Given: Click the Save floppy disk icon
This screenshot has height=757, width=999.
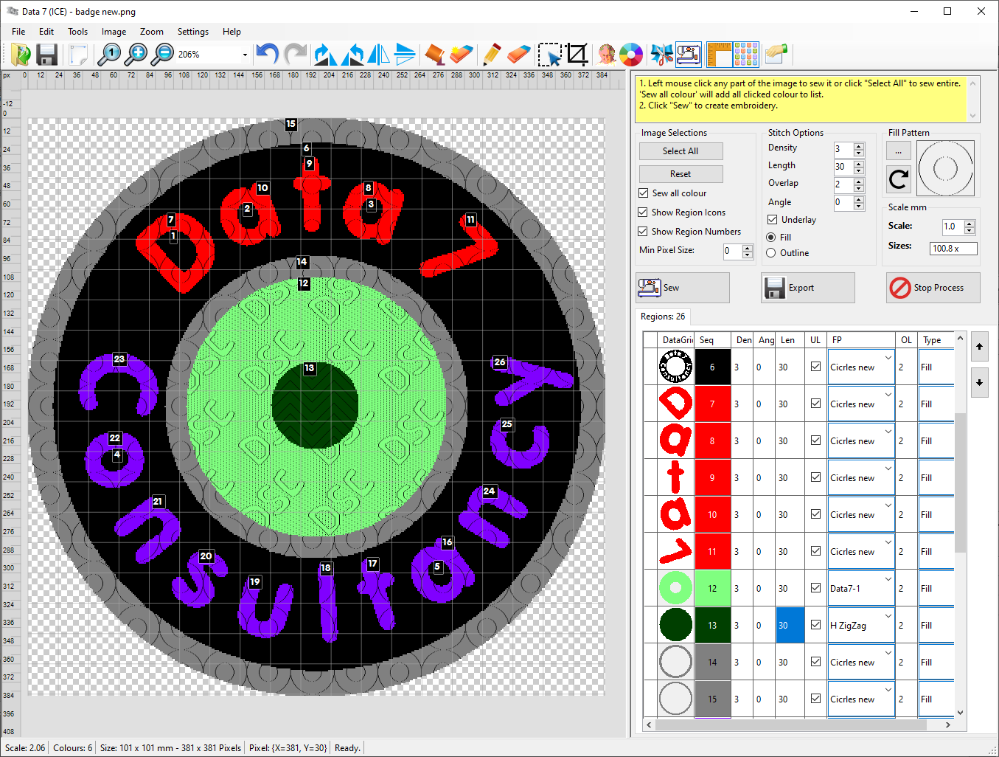Looking at the screenshot, I should coord(47,55).
